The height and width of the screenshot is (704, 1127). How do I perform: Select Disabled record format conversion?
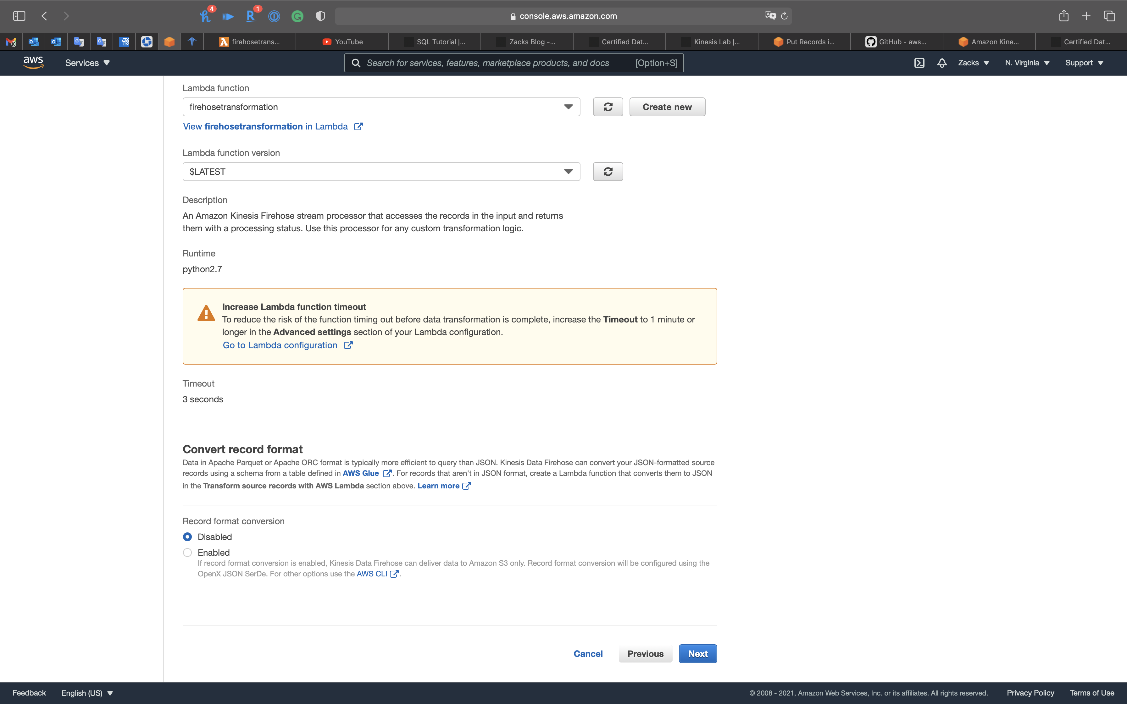(x=187, y=537)
